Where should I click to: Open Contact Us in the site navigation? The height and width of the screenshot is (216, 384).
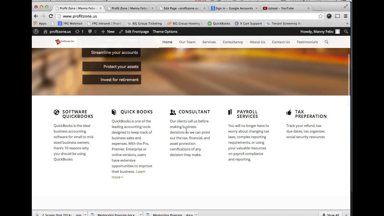[281, 42]
